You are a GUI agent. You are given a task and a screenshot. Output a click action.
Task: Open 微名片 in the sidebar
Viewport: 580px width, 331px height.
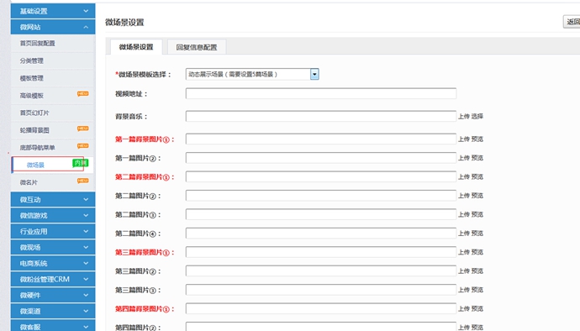click(x=53, y=182)
